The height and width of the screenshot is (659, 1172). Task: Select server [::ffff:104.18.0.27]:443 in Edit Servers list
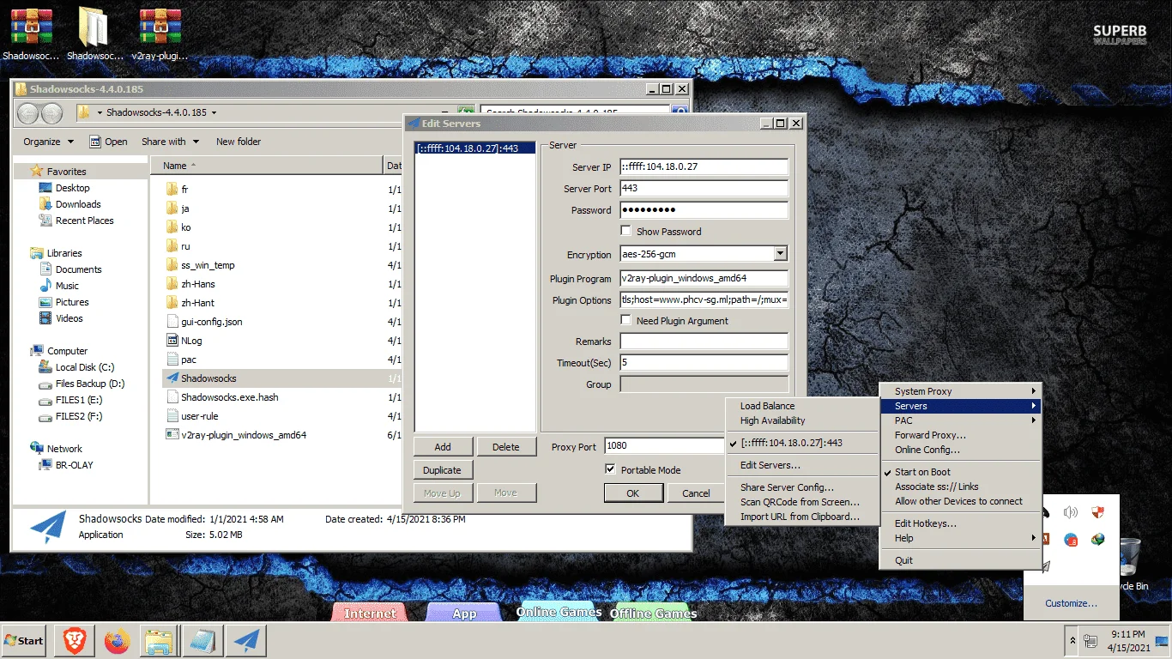475,148
